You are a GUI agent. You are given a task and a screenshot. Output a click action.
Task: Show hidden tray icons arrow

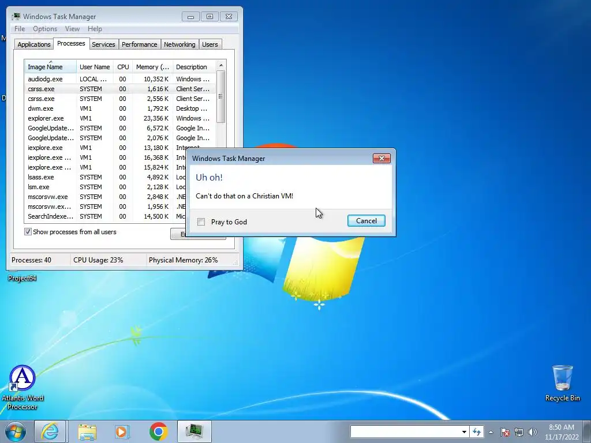tap(491, 432)
